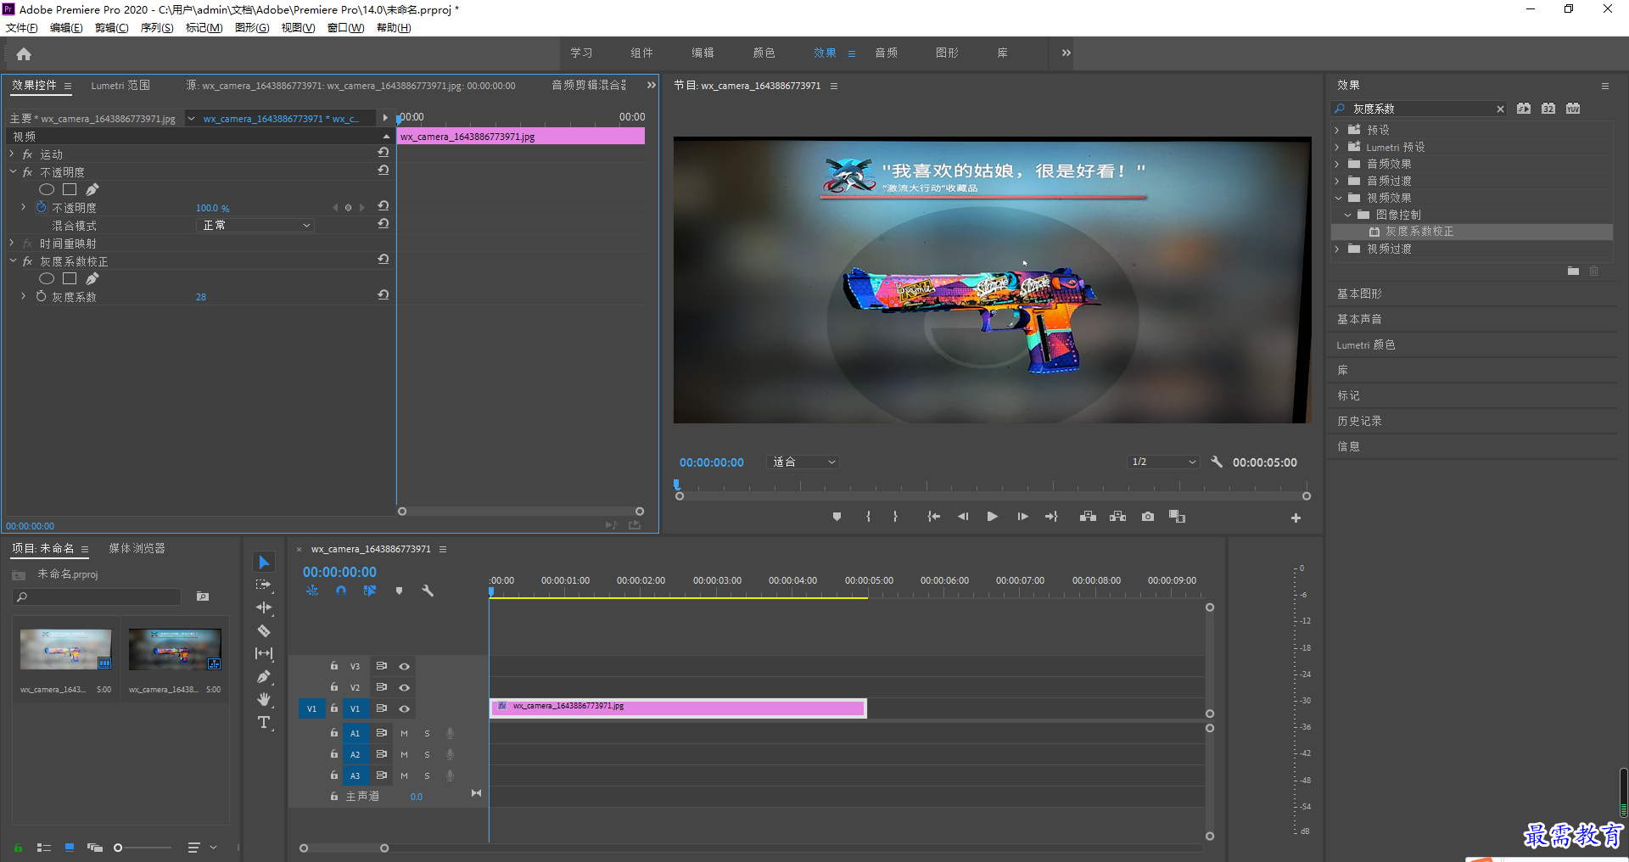Expand Presets folder in Effects
Image resolution: width=1629 pixels, height=862 pixels.
tap(1337, 130)
